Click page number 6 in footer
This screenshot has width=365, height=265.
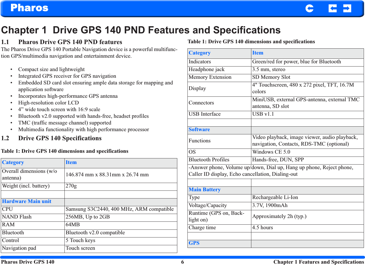(x=183, y=262)
